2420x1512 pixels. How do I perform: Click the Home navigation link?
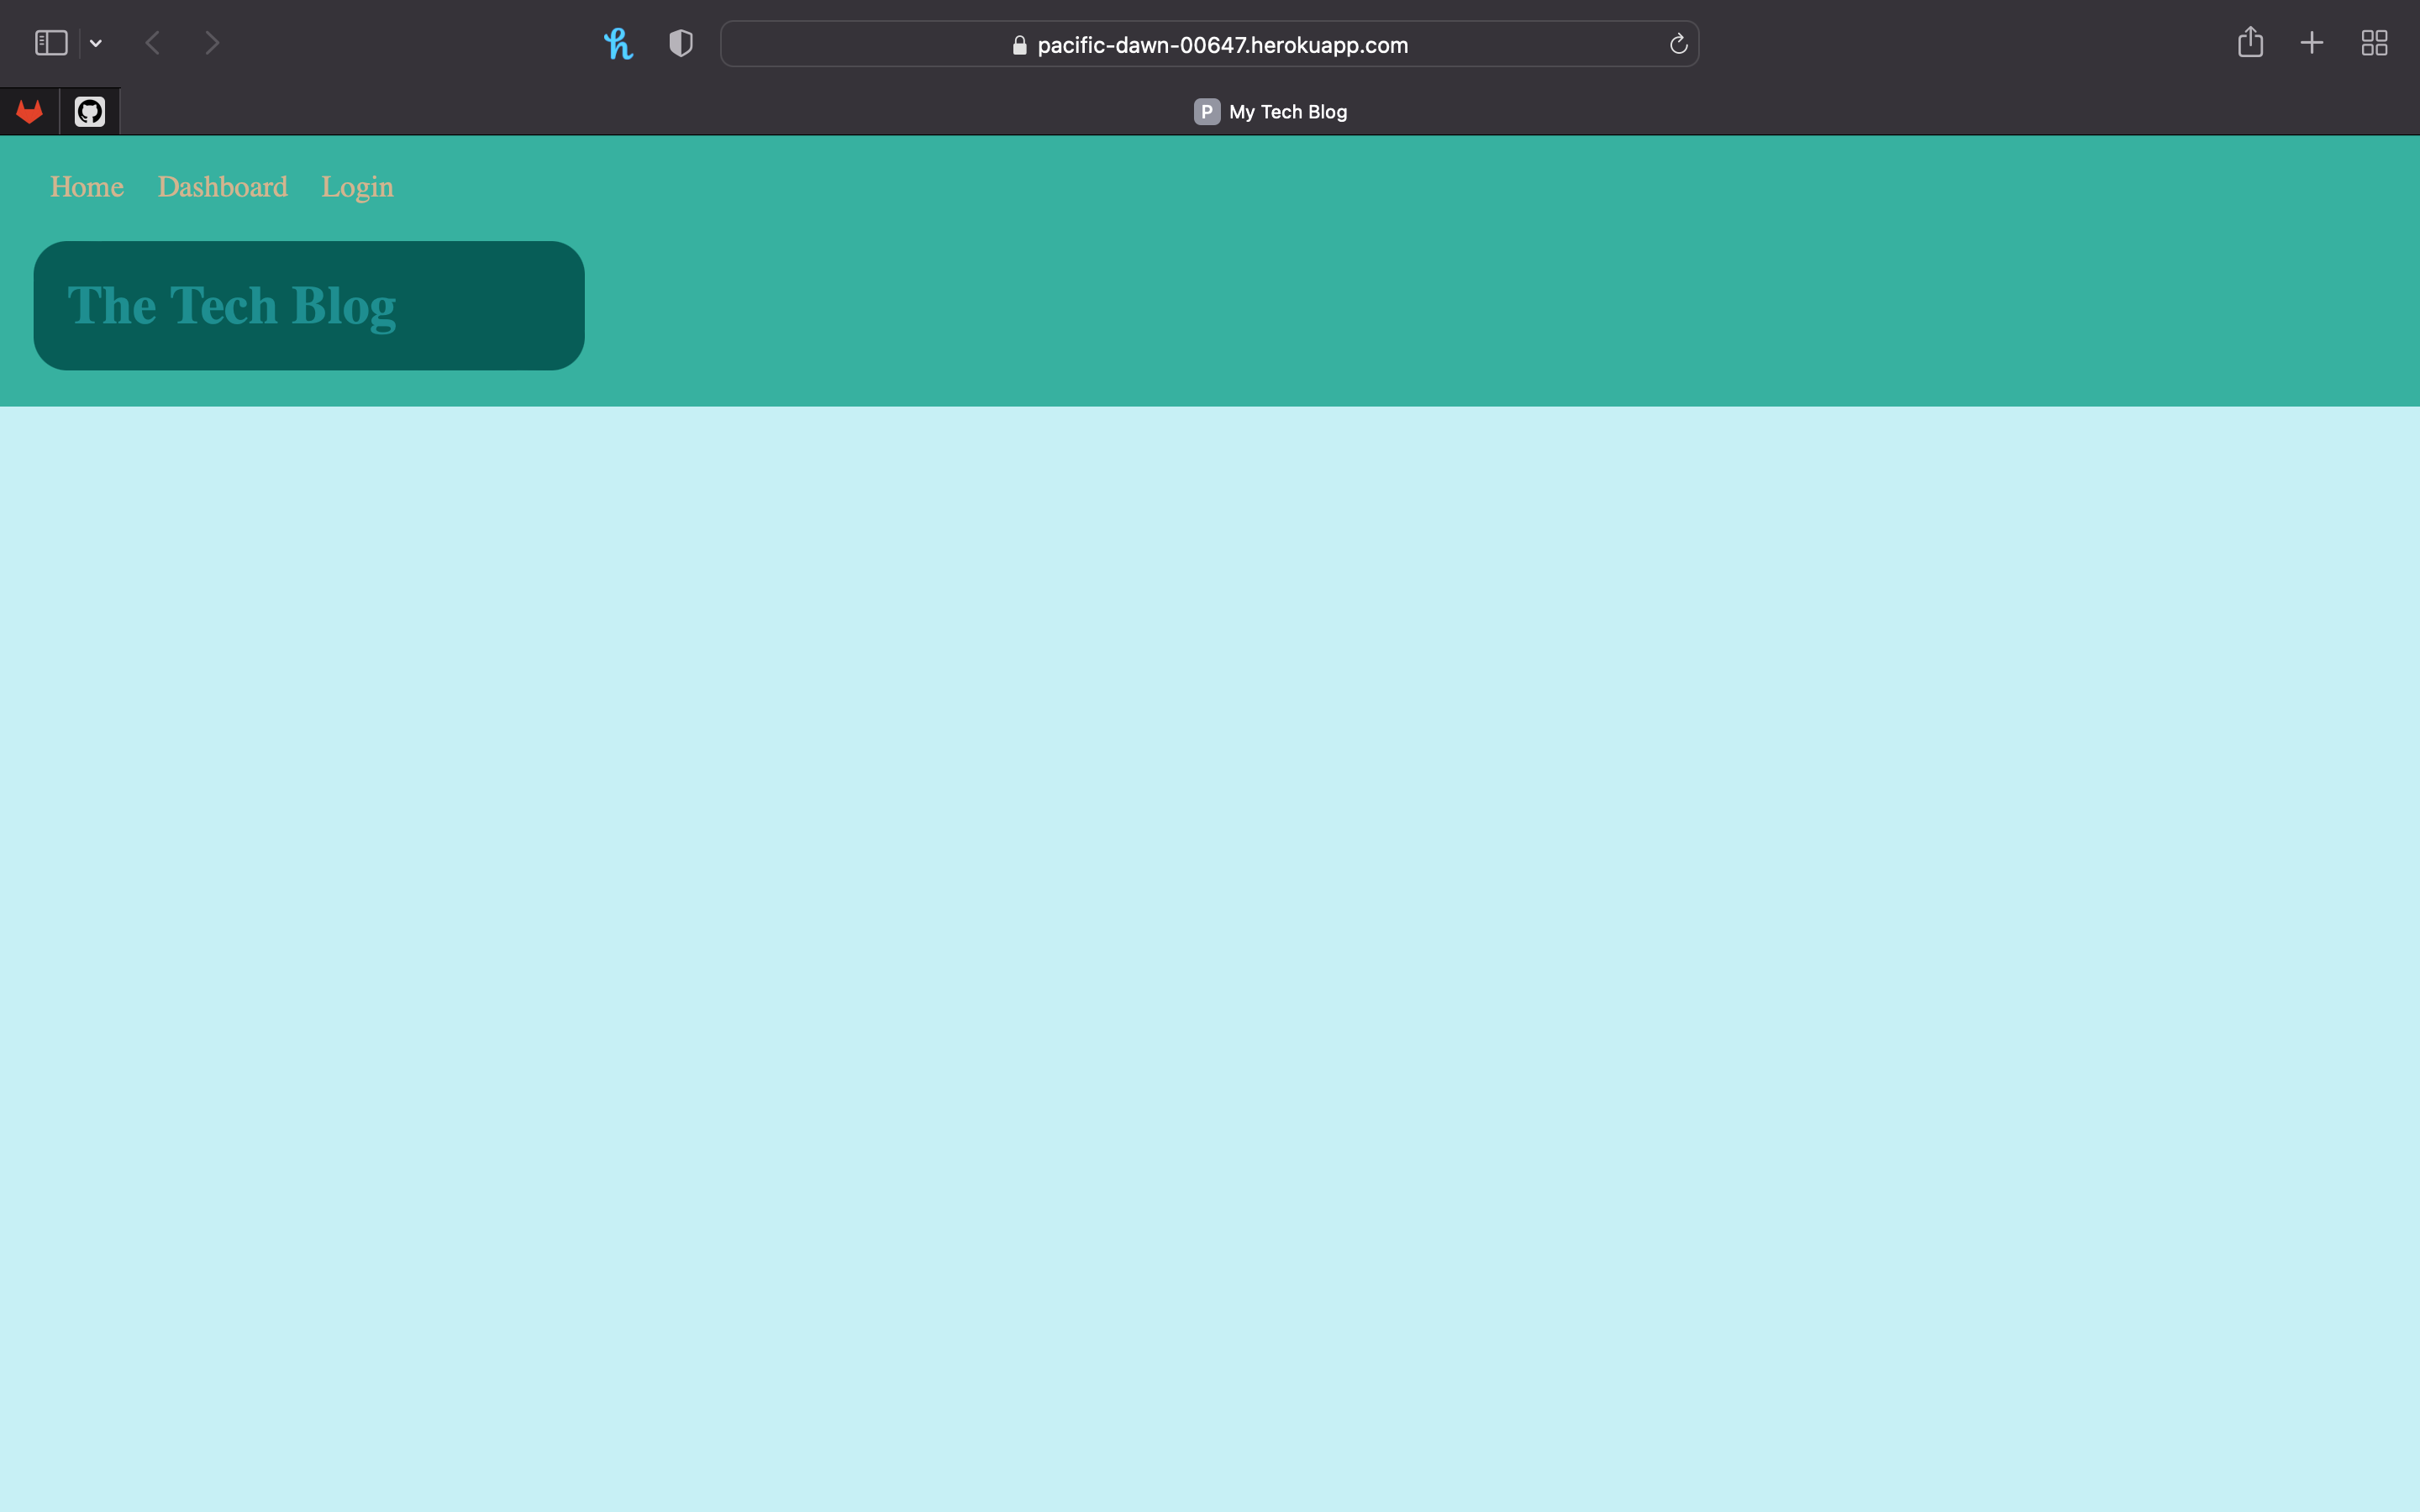[x=87, y=187]
